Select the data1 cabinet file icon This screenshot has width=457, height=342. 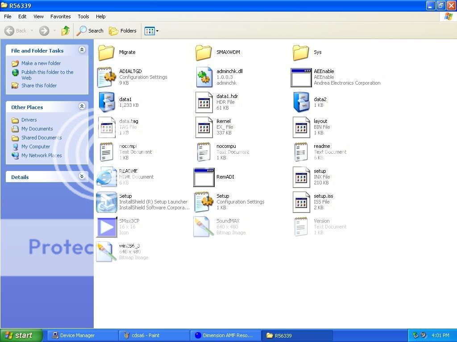click(x=107, y=102)
